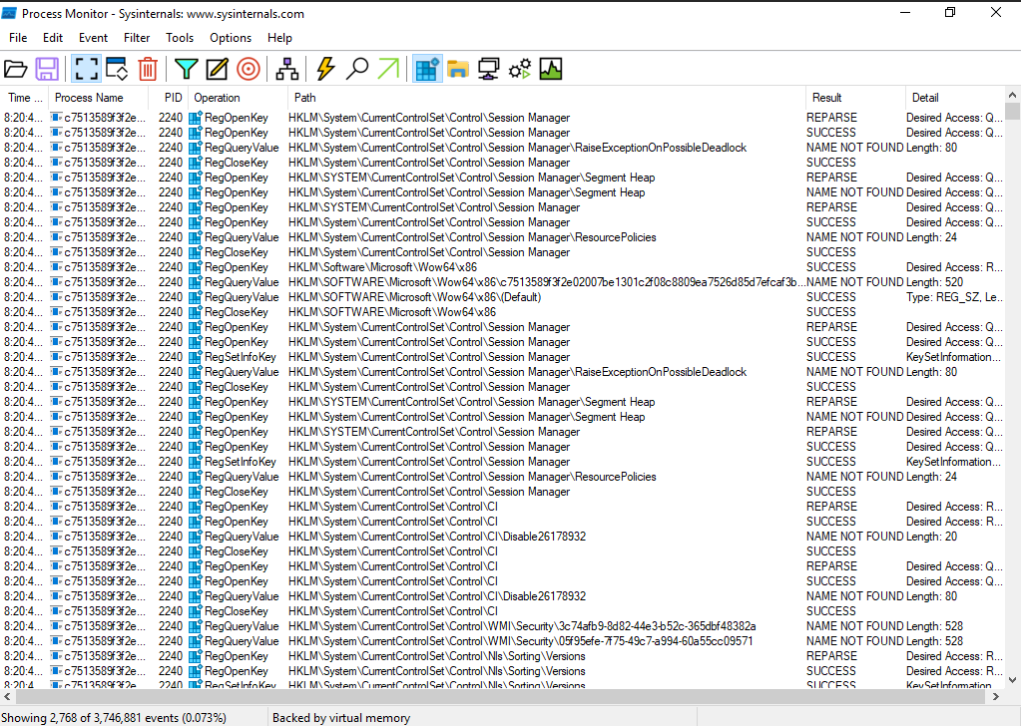Image resolution: width=1021 pixels, height=726 pixels.
Task: Toggle the Show Profiling Events icon
Action: tap(551, 69)
